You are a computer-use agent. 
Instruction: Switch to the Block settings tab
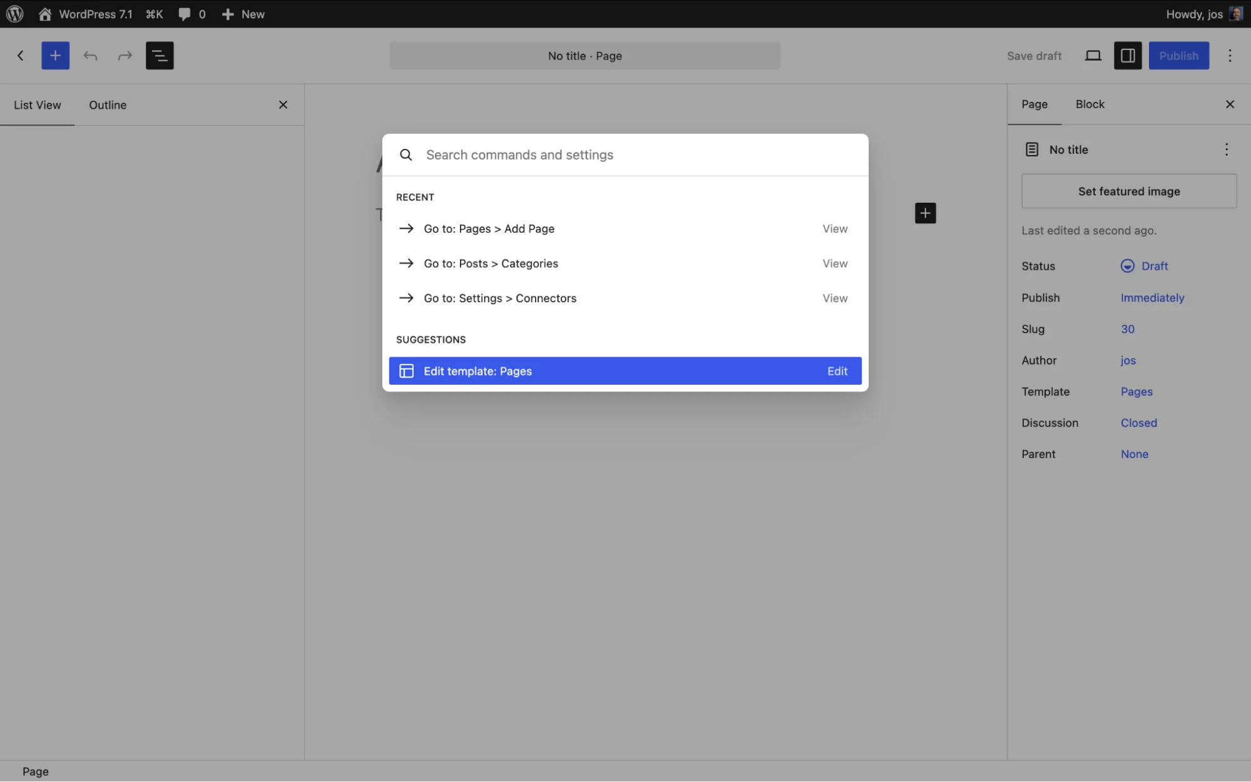tap(1090, 104)
